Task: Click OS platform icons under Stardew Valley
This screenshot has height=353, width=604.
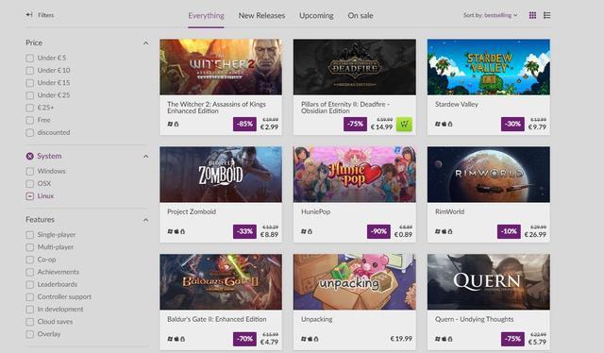Action: [x=444, y=124]
